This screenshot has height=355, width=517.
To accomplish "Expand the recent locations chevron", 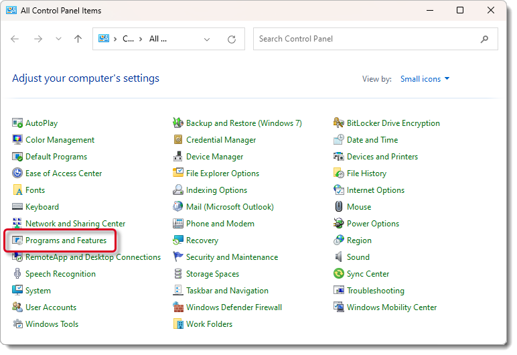I will 58,39.
